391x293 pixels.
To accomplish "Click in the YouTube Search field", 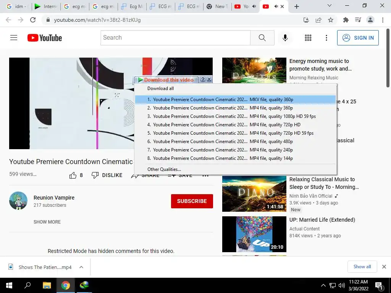I will click(x=176, y=38).
